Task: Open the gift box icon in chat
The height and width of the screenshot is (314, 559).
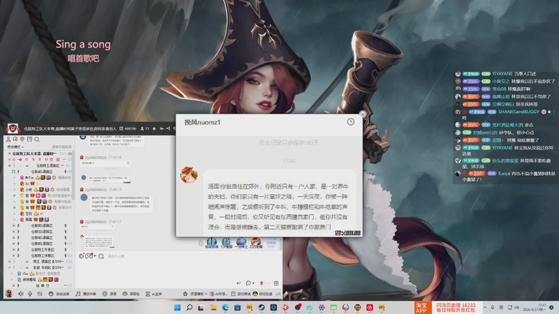Action: [276, 283]
